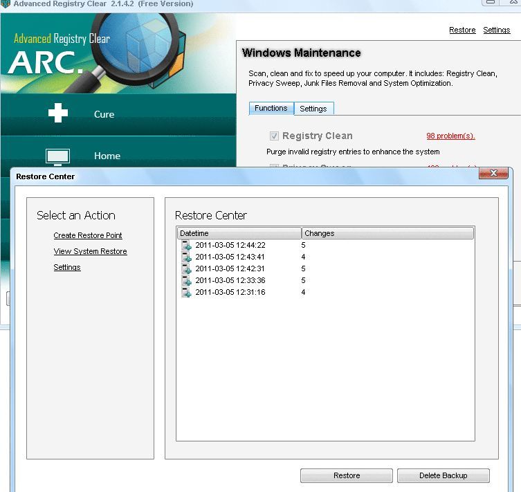Viewport: 521px width, 492px height.
Task: Click the Windows Maintenance heading
Action: 302,53
